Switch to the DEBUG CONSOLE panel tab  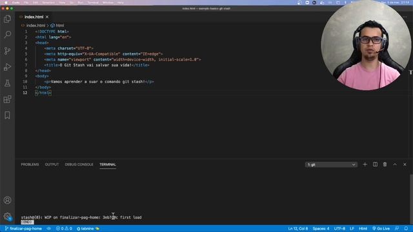pyautogui.click(x=79, y=164)
